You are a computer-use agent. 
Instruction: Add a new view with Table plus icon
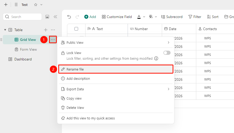pos(46,30)
